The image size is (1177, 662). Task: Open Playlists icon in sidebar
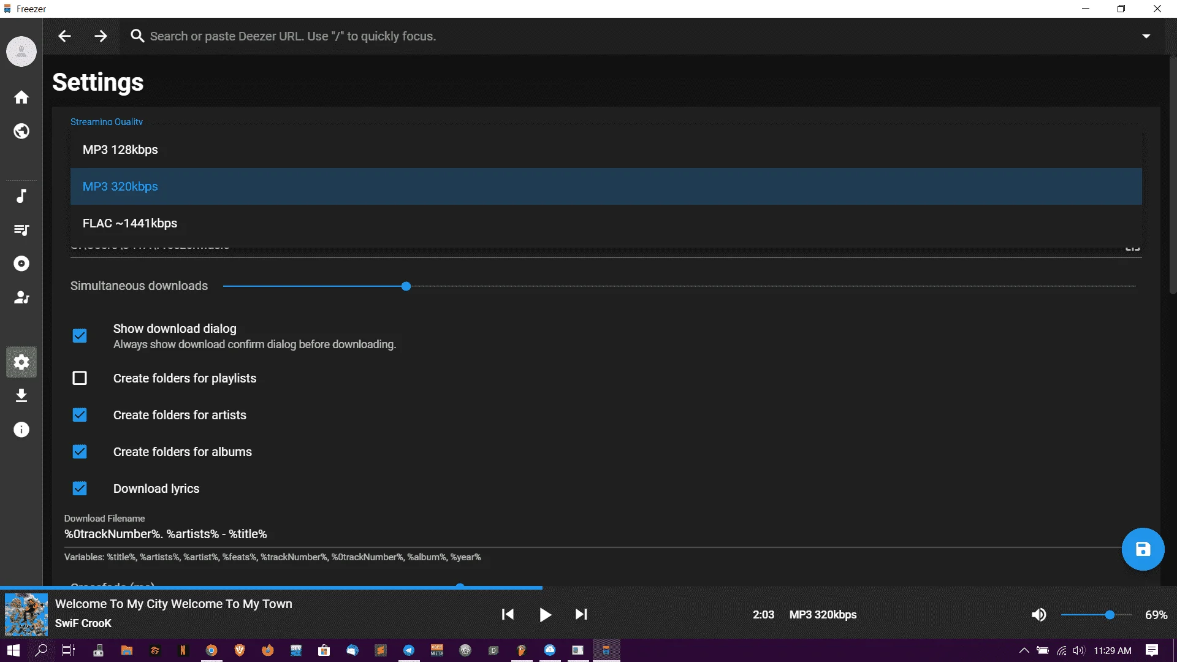coord(21,230)
